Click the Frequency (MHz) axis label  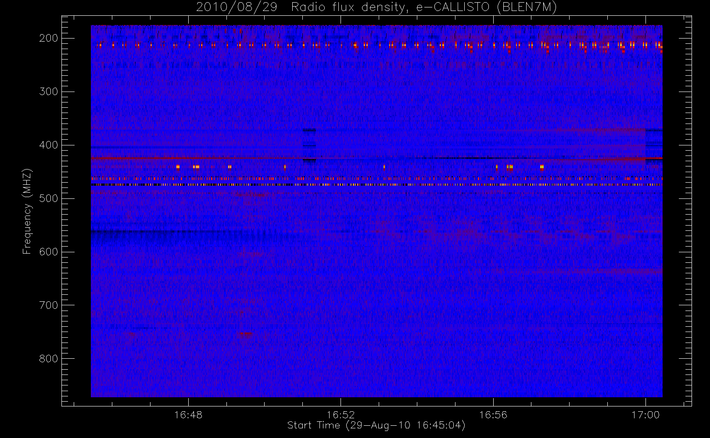[x=27, y=211]
